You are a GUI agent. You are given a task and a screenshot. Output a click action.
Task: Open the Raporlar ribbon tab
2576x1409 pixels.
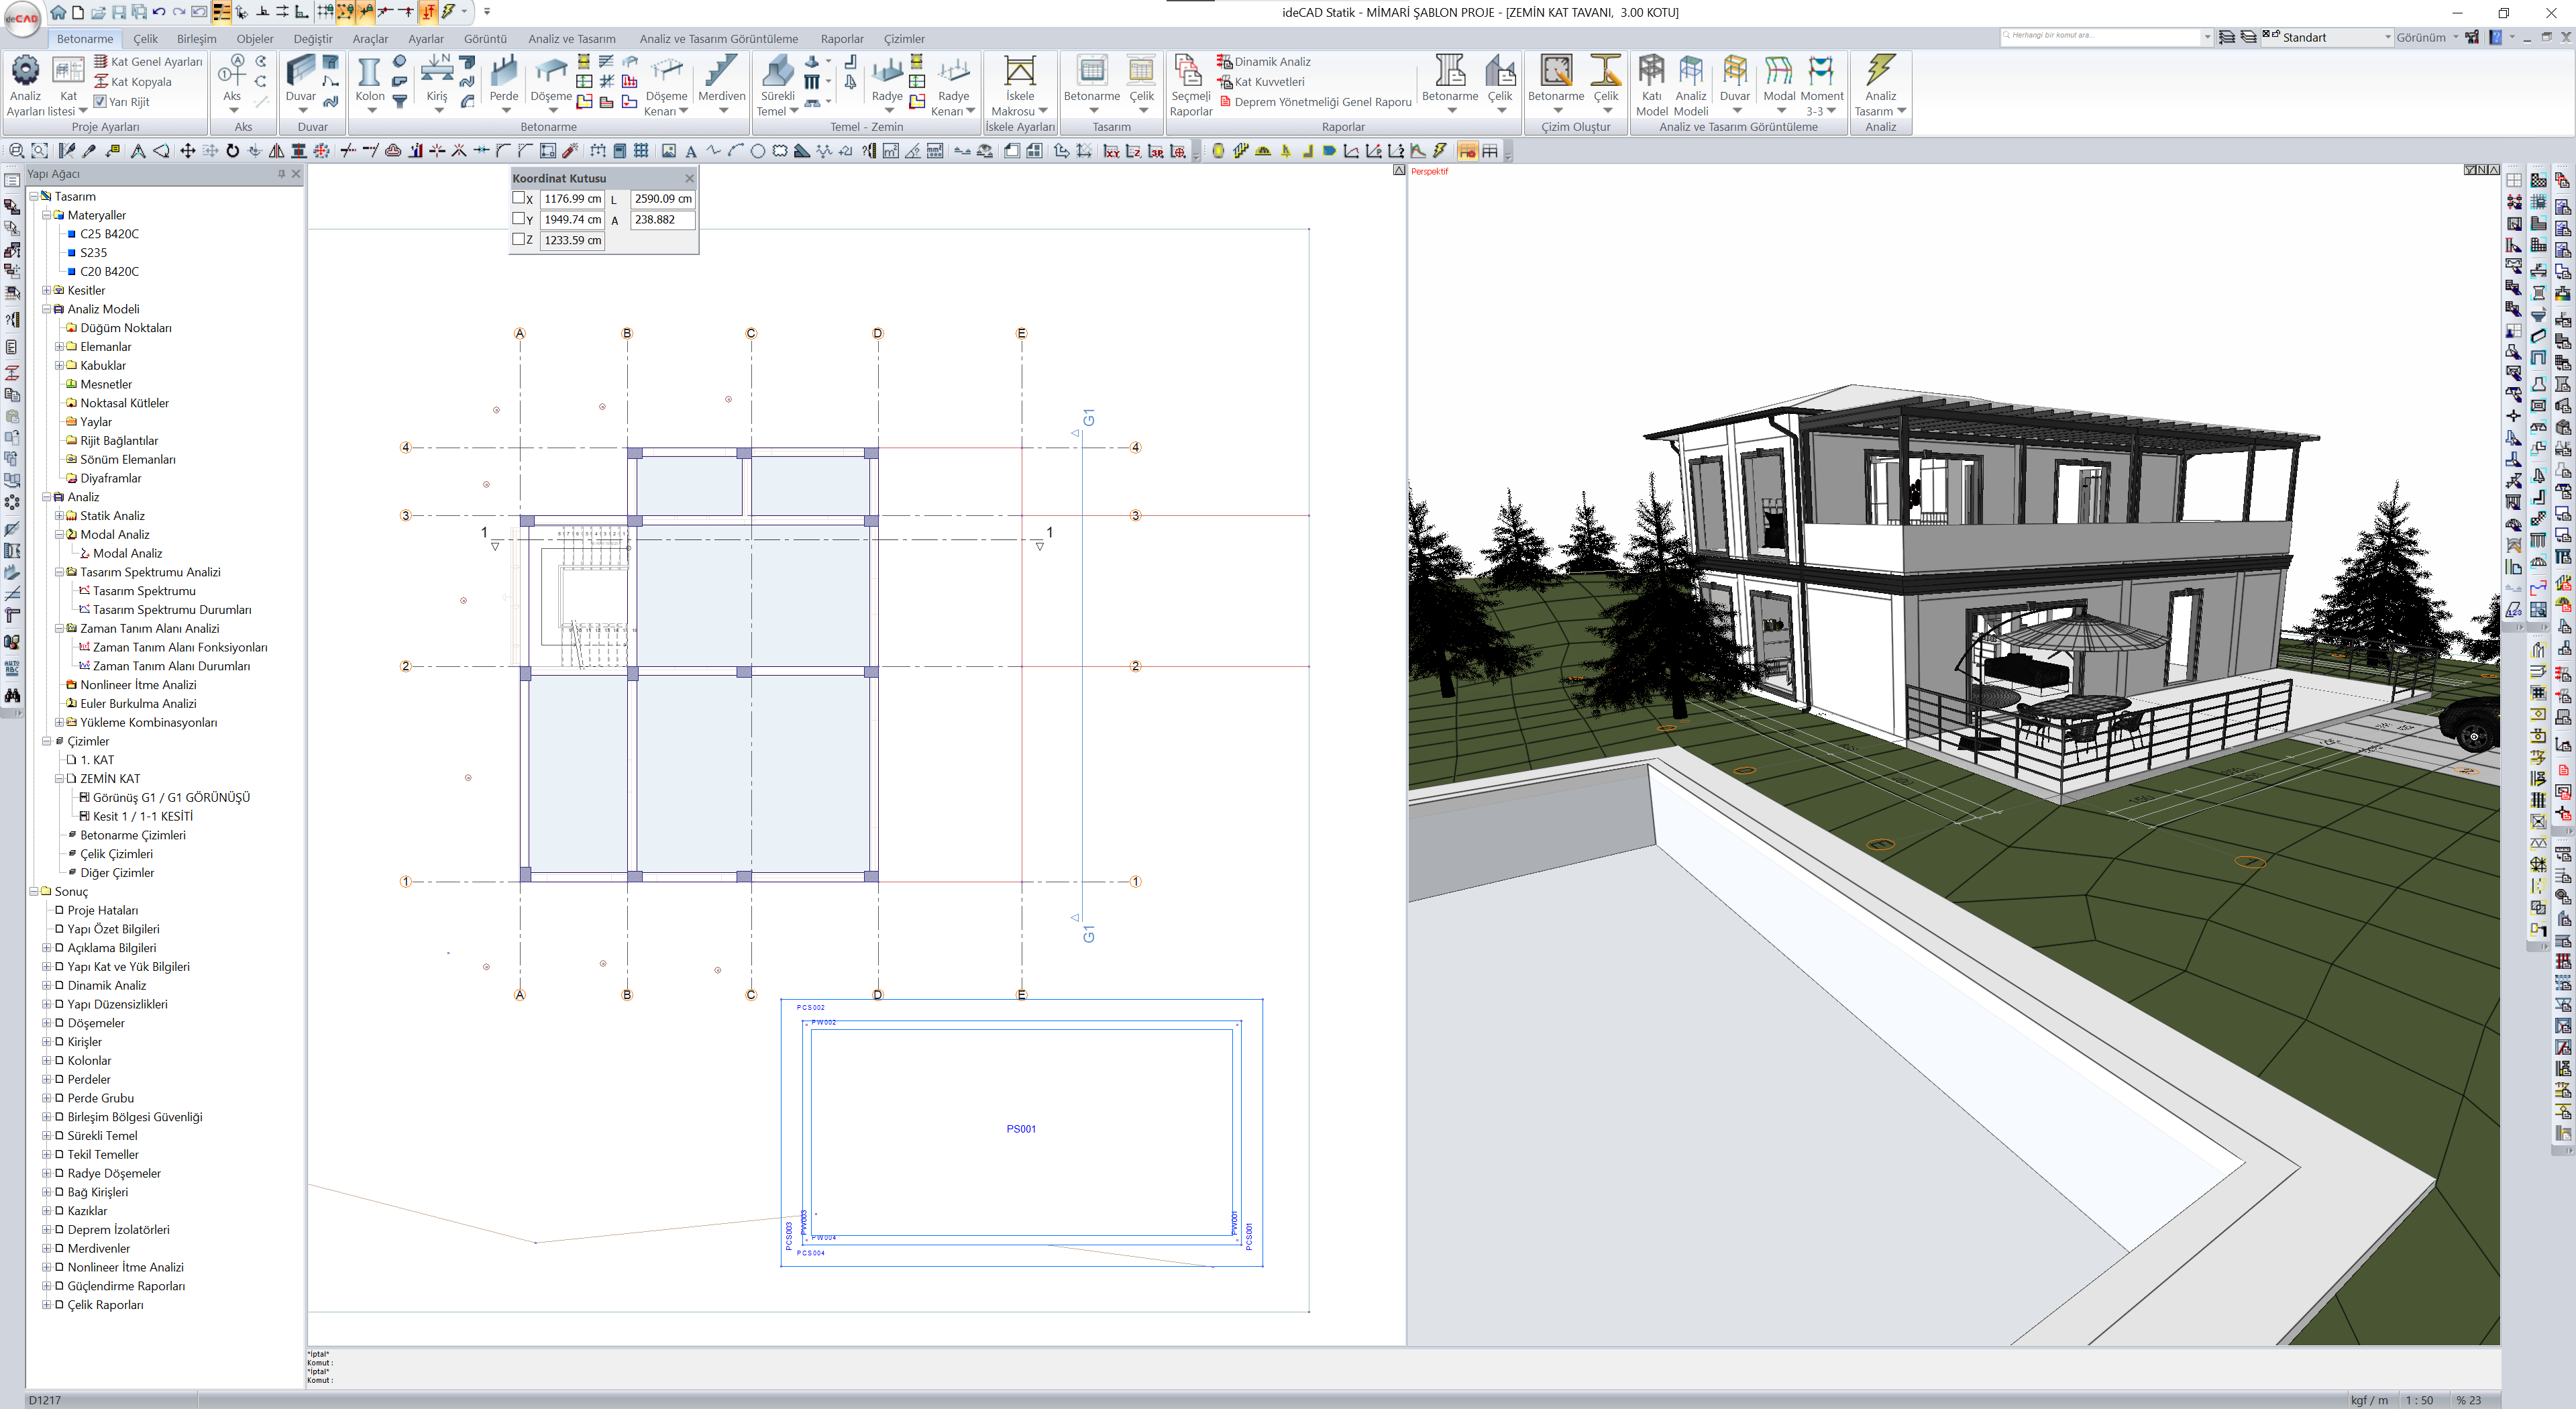(841, 39)
